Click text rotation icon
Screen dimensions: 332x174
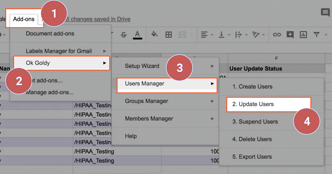click(x=256, y=35)
